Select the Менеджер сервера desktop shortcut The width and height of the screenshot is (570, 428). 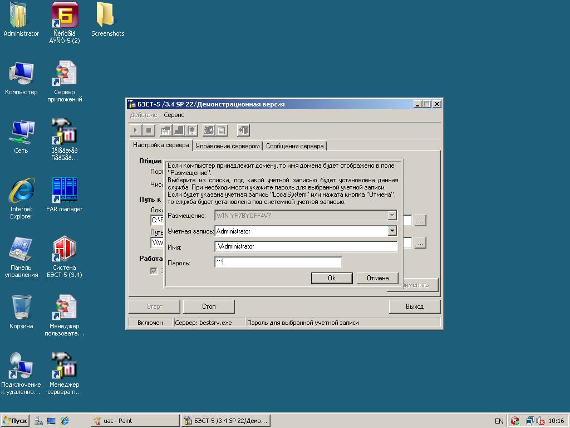click(x=65, y=374)
